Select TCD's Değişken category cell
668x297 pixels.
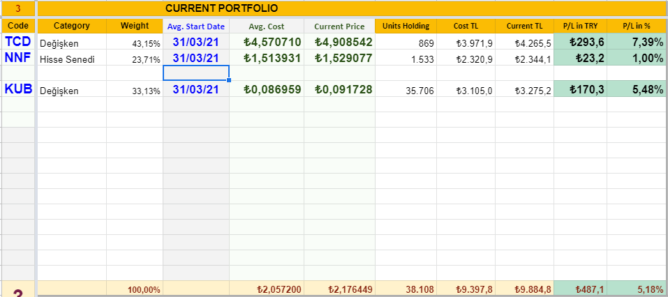(x=72, y=42)
